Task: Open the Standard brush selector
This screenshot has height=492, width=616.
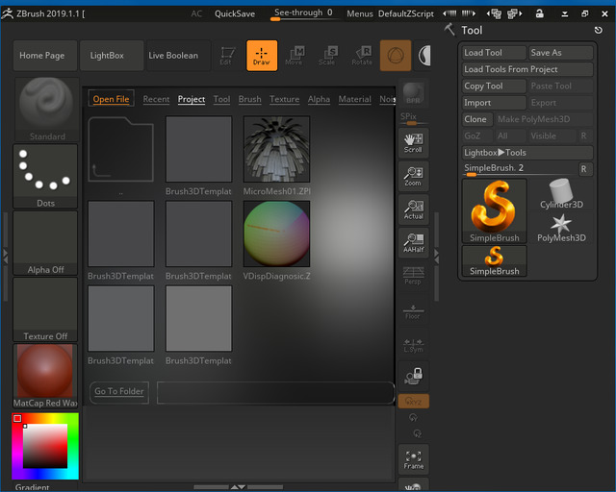Action: click(46, 110)
